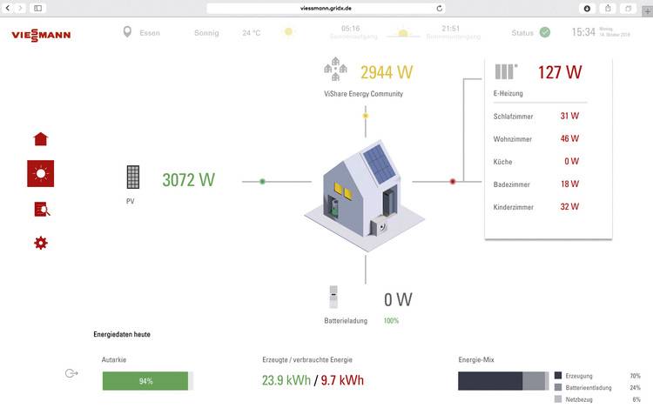653x408 pixels.
Task: Open settings gear in left sidebar
Action: point(40,243)
